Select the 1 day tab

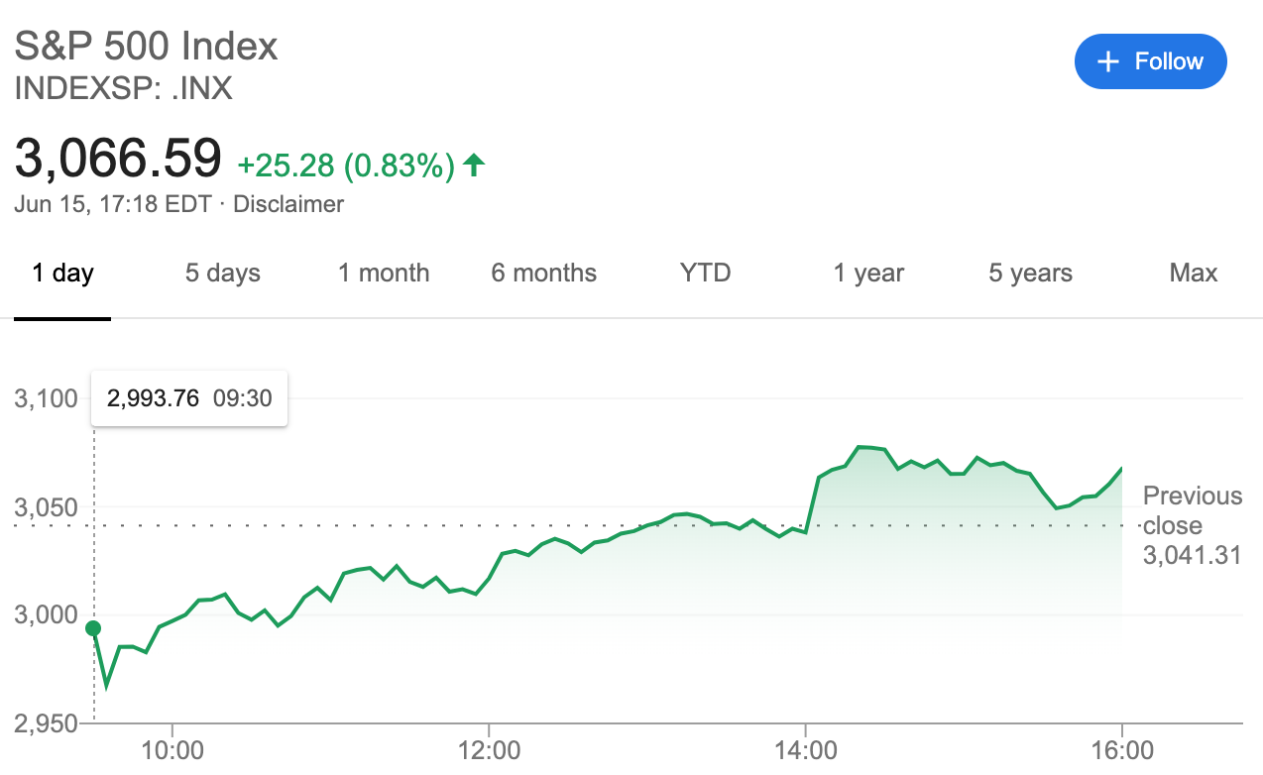click(x=62, y=274)
